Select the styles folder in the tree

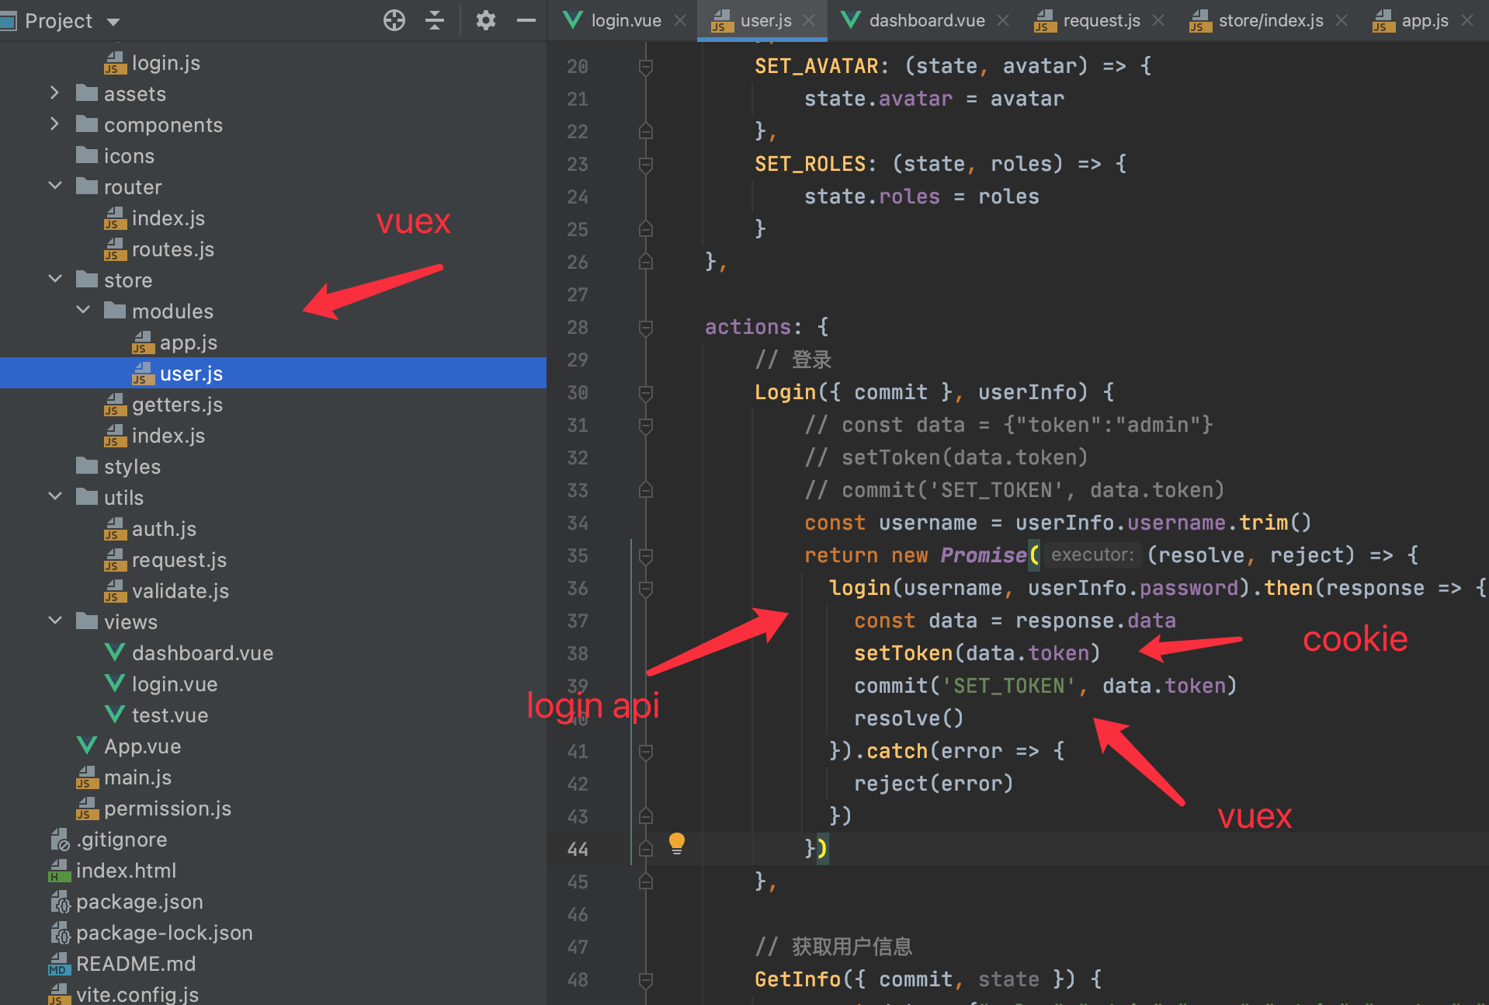[118, 467]
